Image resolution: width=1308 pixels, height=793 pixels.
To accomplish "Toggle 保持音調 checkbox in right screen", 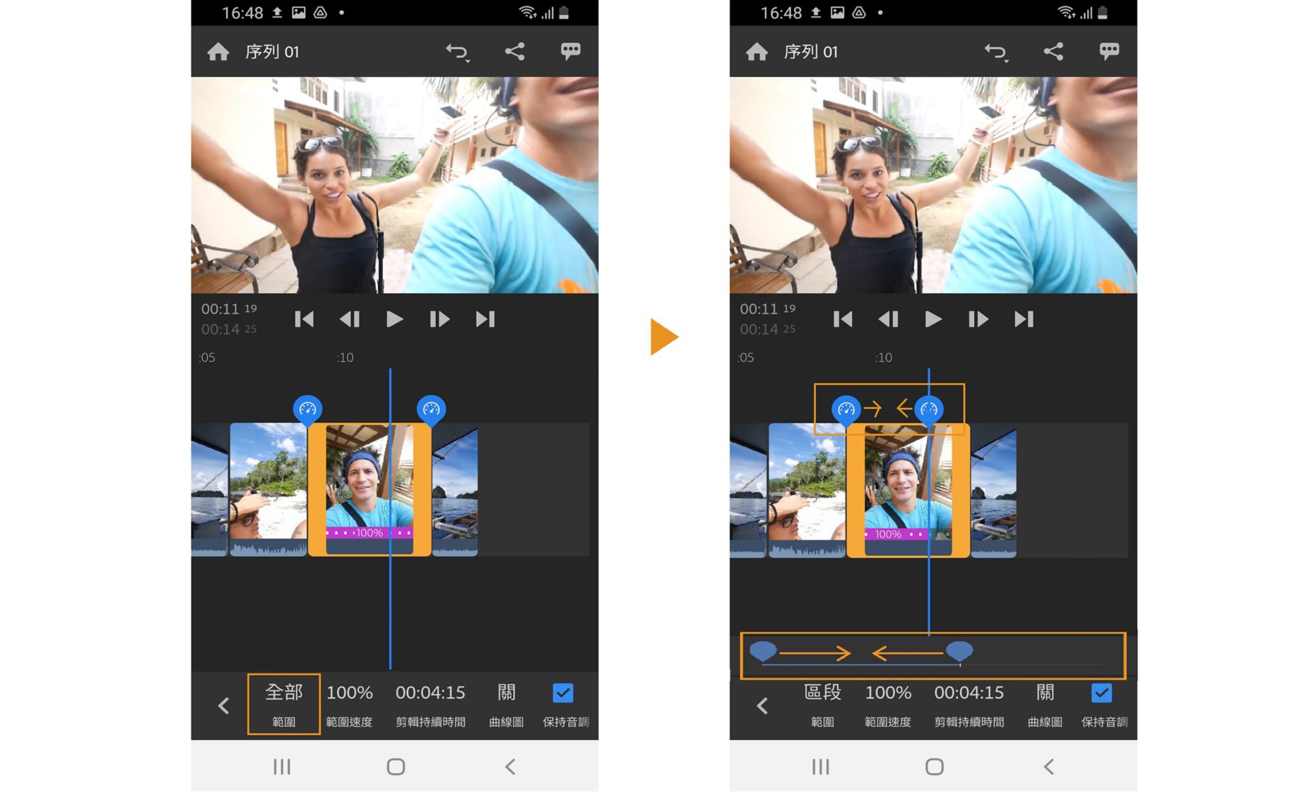I will [1101, 693].
